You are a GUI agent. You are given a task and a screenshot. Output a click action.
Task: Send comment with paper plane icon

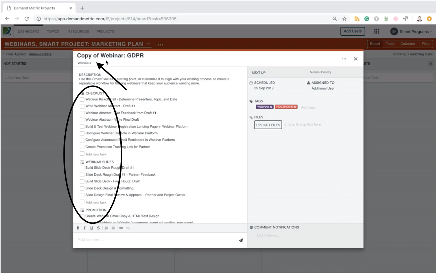click(241, 240)
